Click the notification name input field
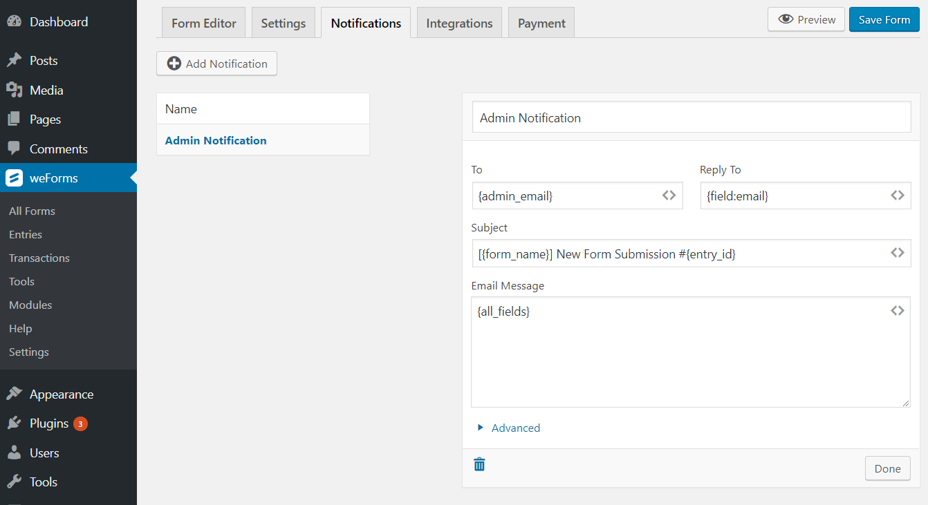This screenshot has width=928, height=505. (692, 117)
